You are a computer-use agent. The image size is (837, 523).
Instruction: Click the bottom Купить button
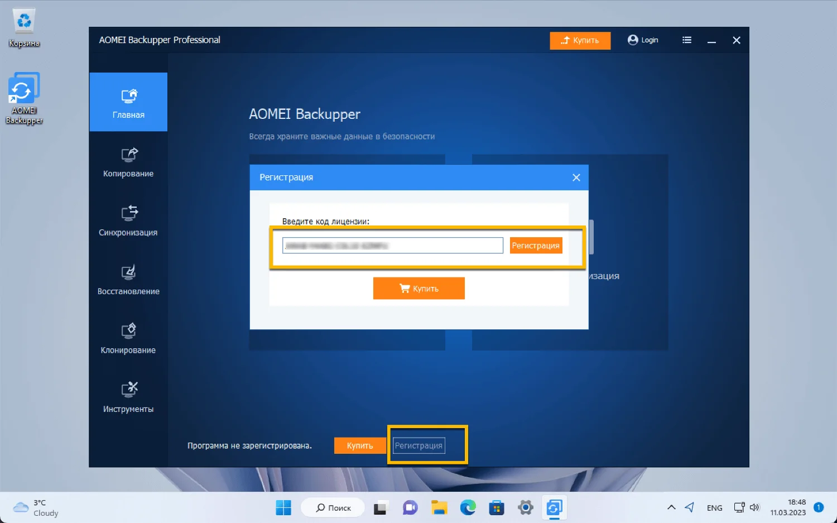click(x=360, y=445)
